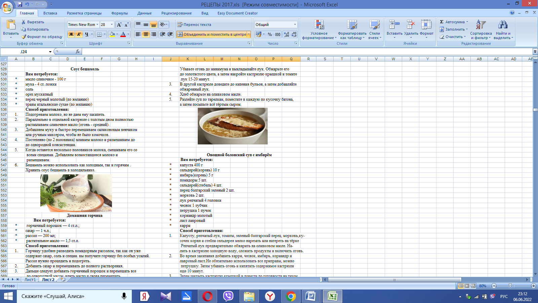
Task: Click the Вырезать (Cut) button
Action: (x=33, y=22)
